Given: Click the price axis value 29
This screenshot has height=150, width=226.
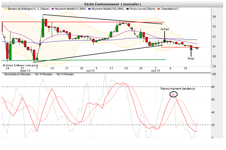Looking at the screenshot, I should coord(214,67).
